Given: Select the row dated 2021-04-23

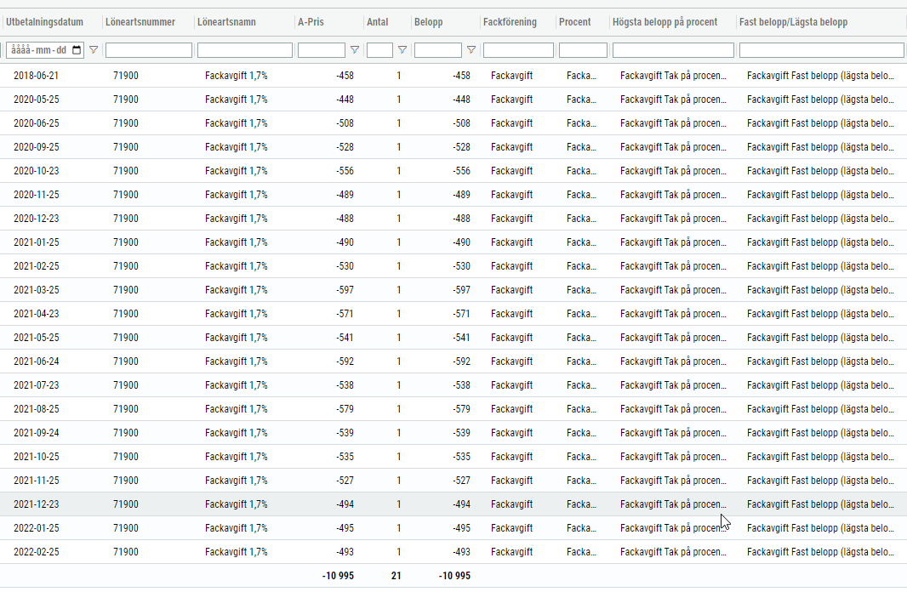Looking at the screenshot, I should click(x=453, y=314).
